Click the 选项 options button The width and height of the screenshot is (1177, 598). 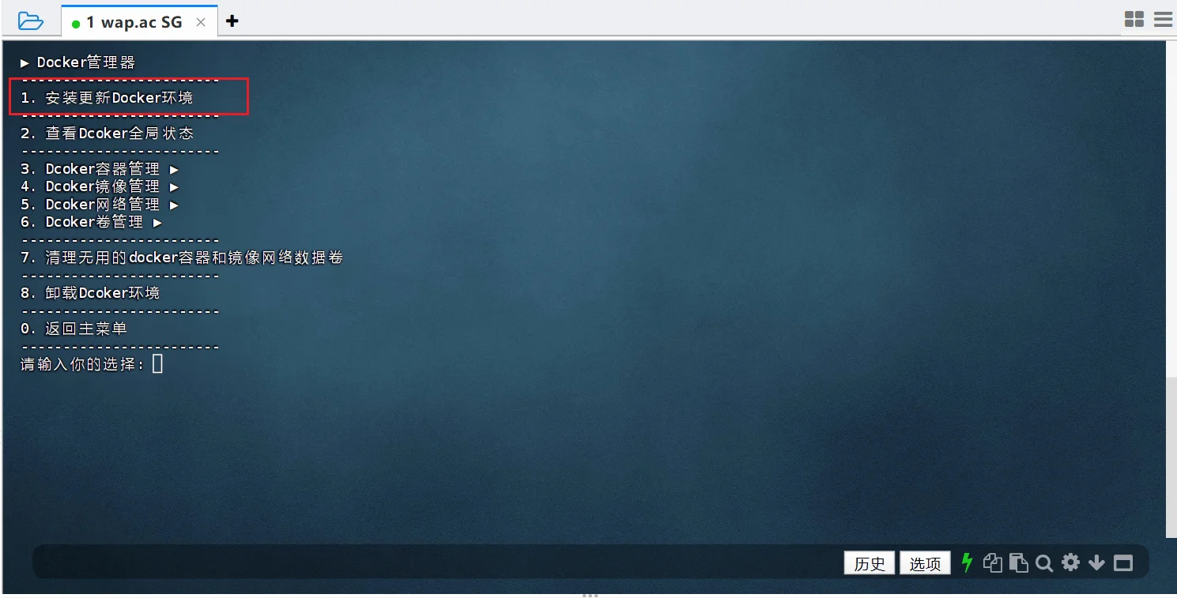tap(925, 563)
